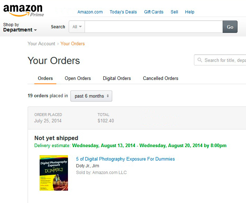
Task: Switch to the Open Orders tab
Action: point(78,79)
